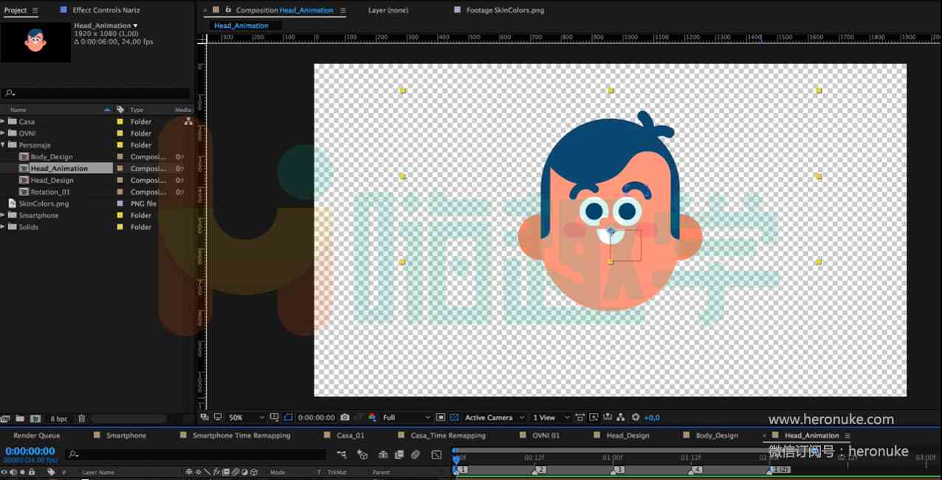
Task: Switch to the Layer (none) tab
Action: 388,10
